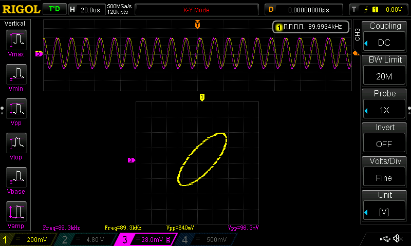Select the Vmax measurement icon
The height and width of the screenshot is (246, 411).
point(16,40)
